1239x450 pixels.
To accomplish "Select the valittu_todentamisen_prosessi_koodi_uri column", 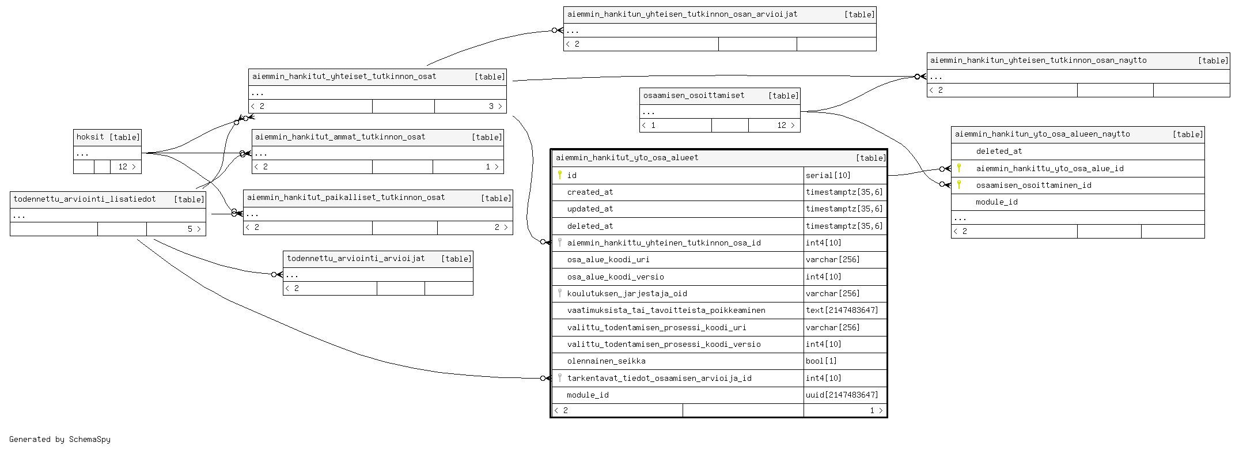I will (657, 327).
